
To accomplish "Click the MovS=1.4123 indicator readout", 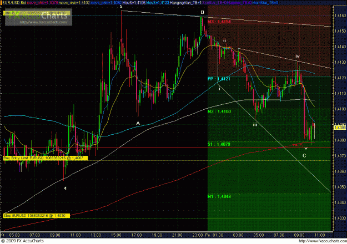I will pyautogui.click(x=157, y=3).
